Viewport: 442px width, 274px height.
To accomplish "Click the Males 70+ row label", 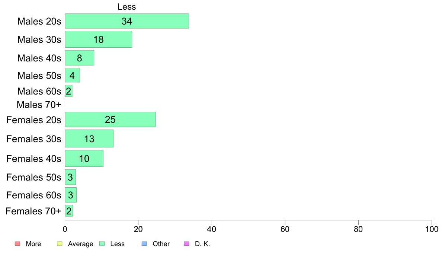I will (x=39, y=105).
